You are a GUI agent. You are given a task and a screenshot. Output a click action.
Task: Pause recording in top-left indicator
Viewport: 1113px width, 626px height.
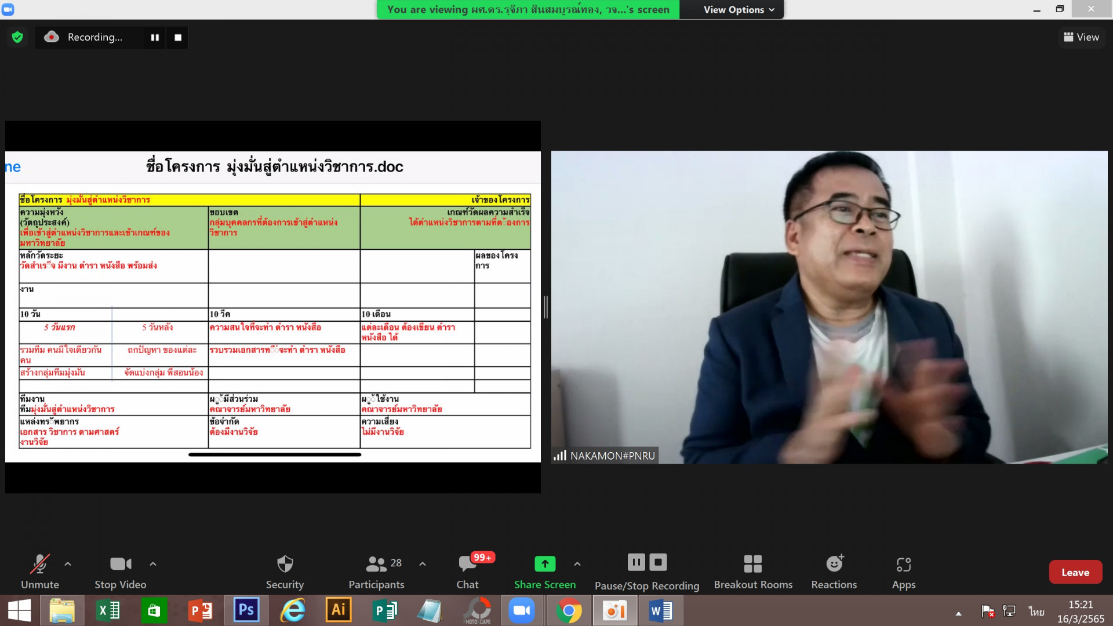(x=155, y=37)
